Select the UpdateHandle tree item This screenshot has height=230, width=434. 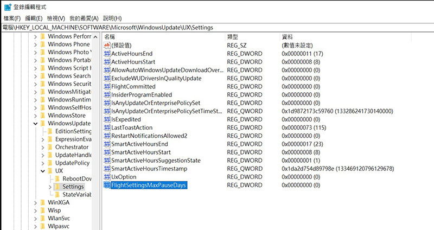click(73, 155)
